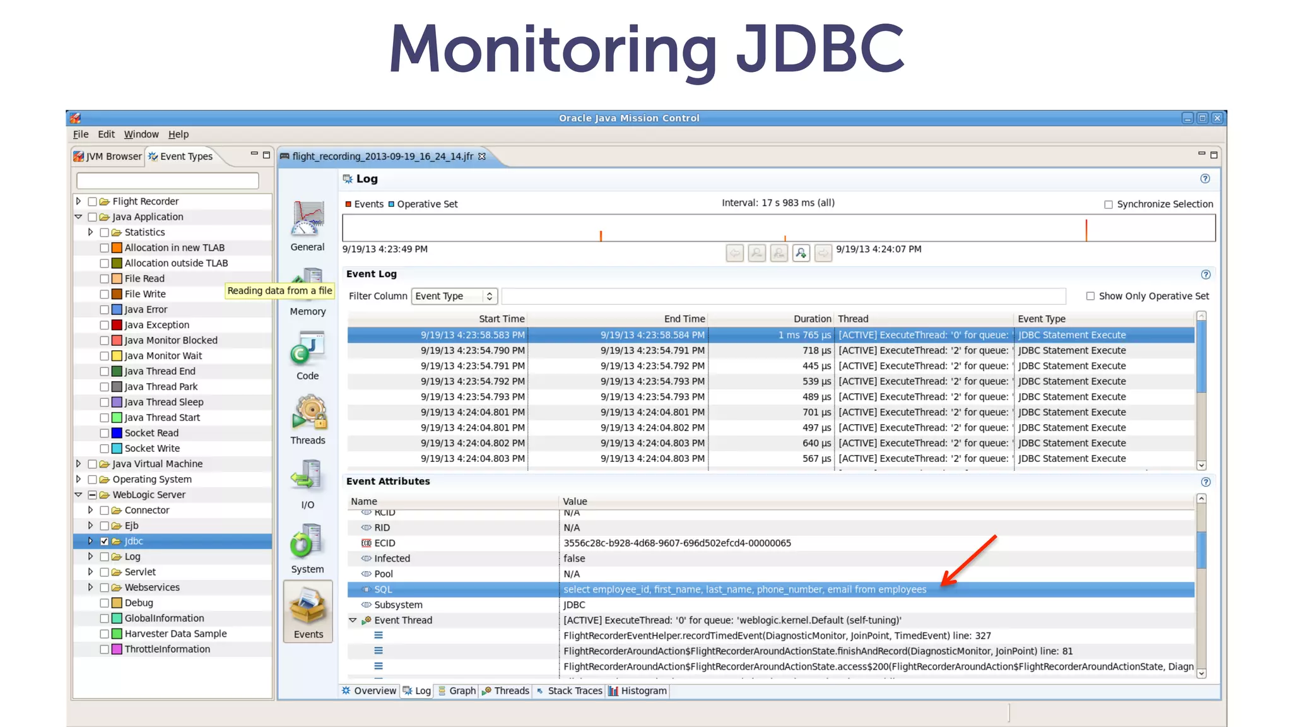Maximize the Event Types view panel
The width and height of the screenshot is (1292, 727).
click(x=266, y=155)
